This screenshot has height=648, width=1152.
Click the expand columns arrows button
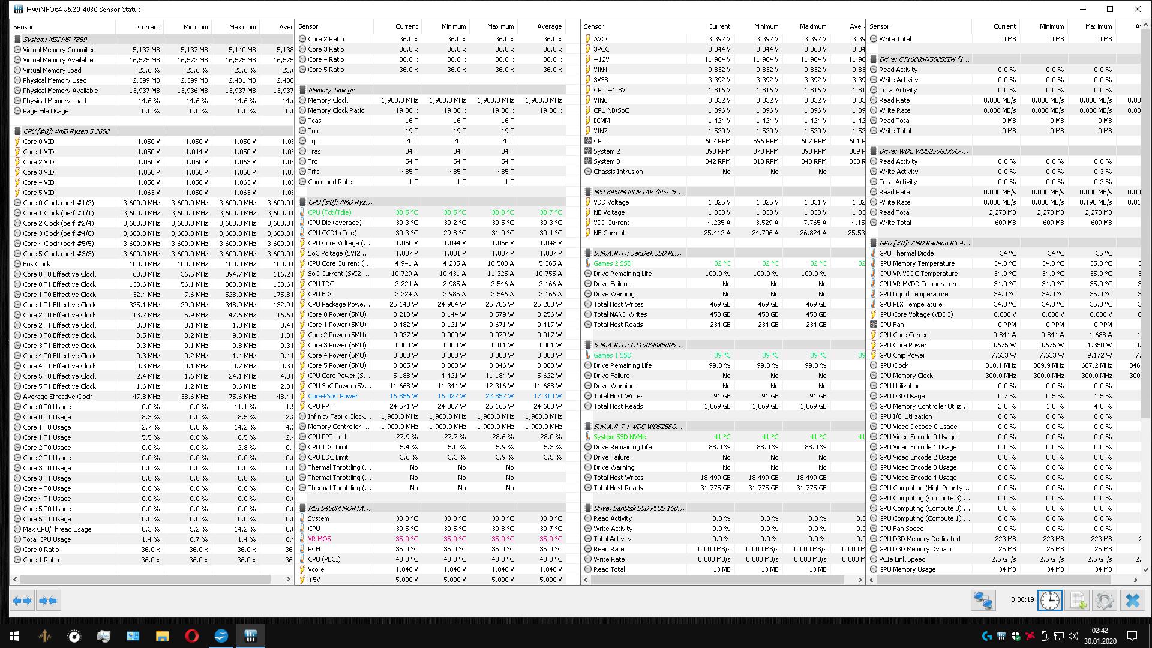pyautogui.click(x=22, y=601)
